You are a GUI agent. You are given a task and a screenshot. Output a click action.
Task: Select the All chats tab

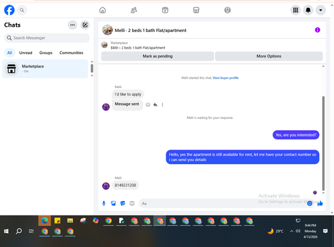tap(9, 53)
